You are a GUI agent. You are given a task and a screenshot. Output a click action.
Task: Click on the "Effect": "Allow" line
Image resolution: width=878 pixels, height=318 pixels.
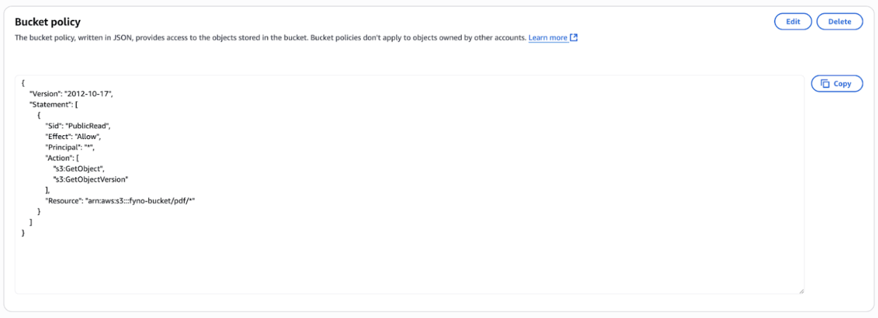coord(73,136)
